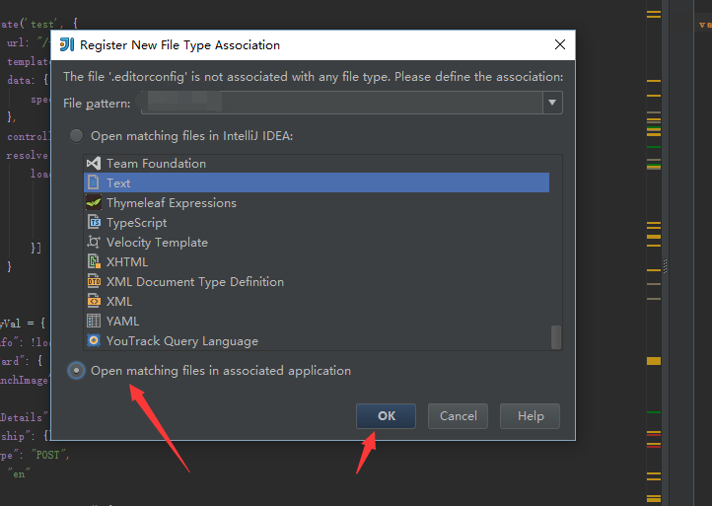712x506 pixels.
Task: Select 'Open matching files in IntelliJ IDEA' radio
Action: 76,136
